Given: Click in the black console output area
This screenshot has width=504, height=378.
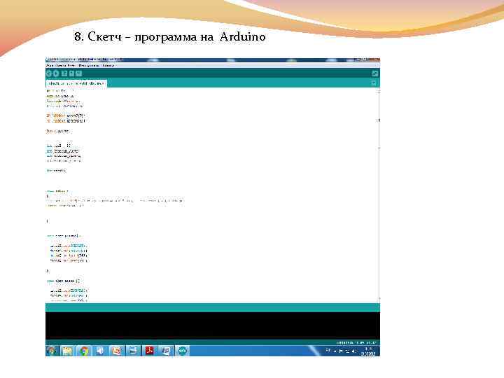Looking at the screenshot, I should pos(213,325).
